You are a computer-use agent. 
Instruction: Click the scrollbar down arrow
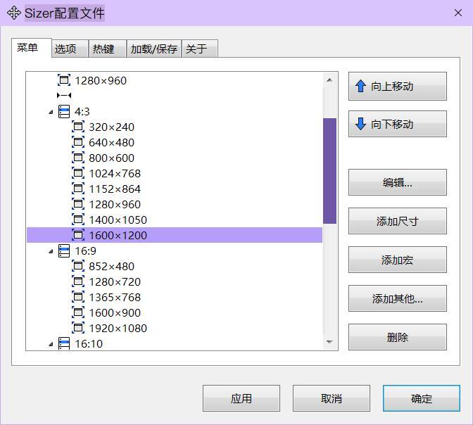[329, 342]
